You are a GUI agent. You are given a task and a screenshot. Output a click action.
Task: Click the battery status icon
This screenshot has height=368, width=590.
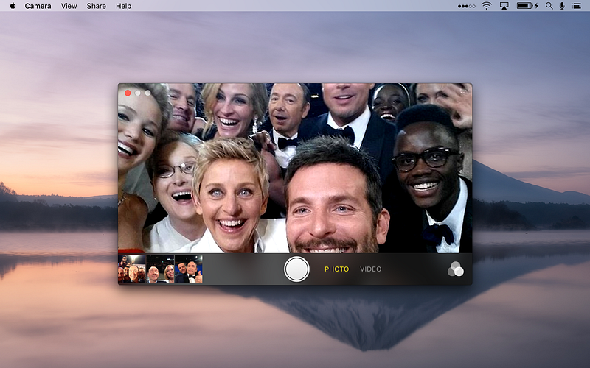(x=527, y=6)
